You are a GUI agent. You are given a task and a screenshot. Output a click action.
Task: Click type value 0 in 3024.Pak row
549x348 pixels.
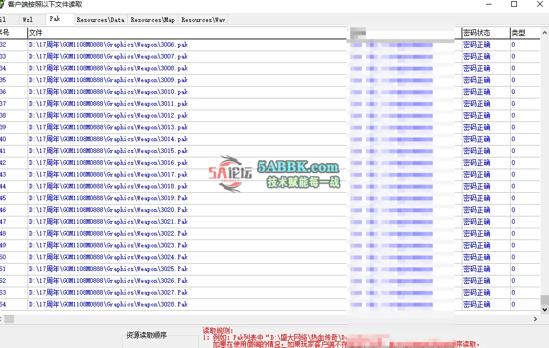(514, 257)
